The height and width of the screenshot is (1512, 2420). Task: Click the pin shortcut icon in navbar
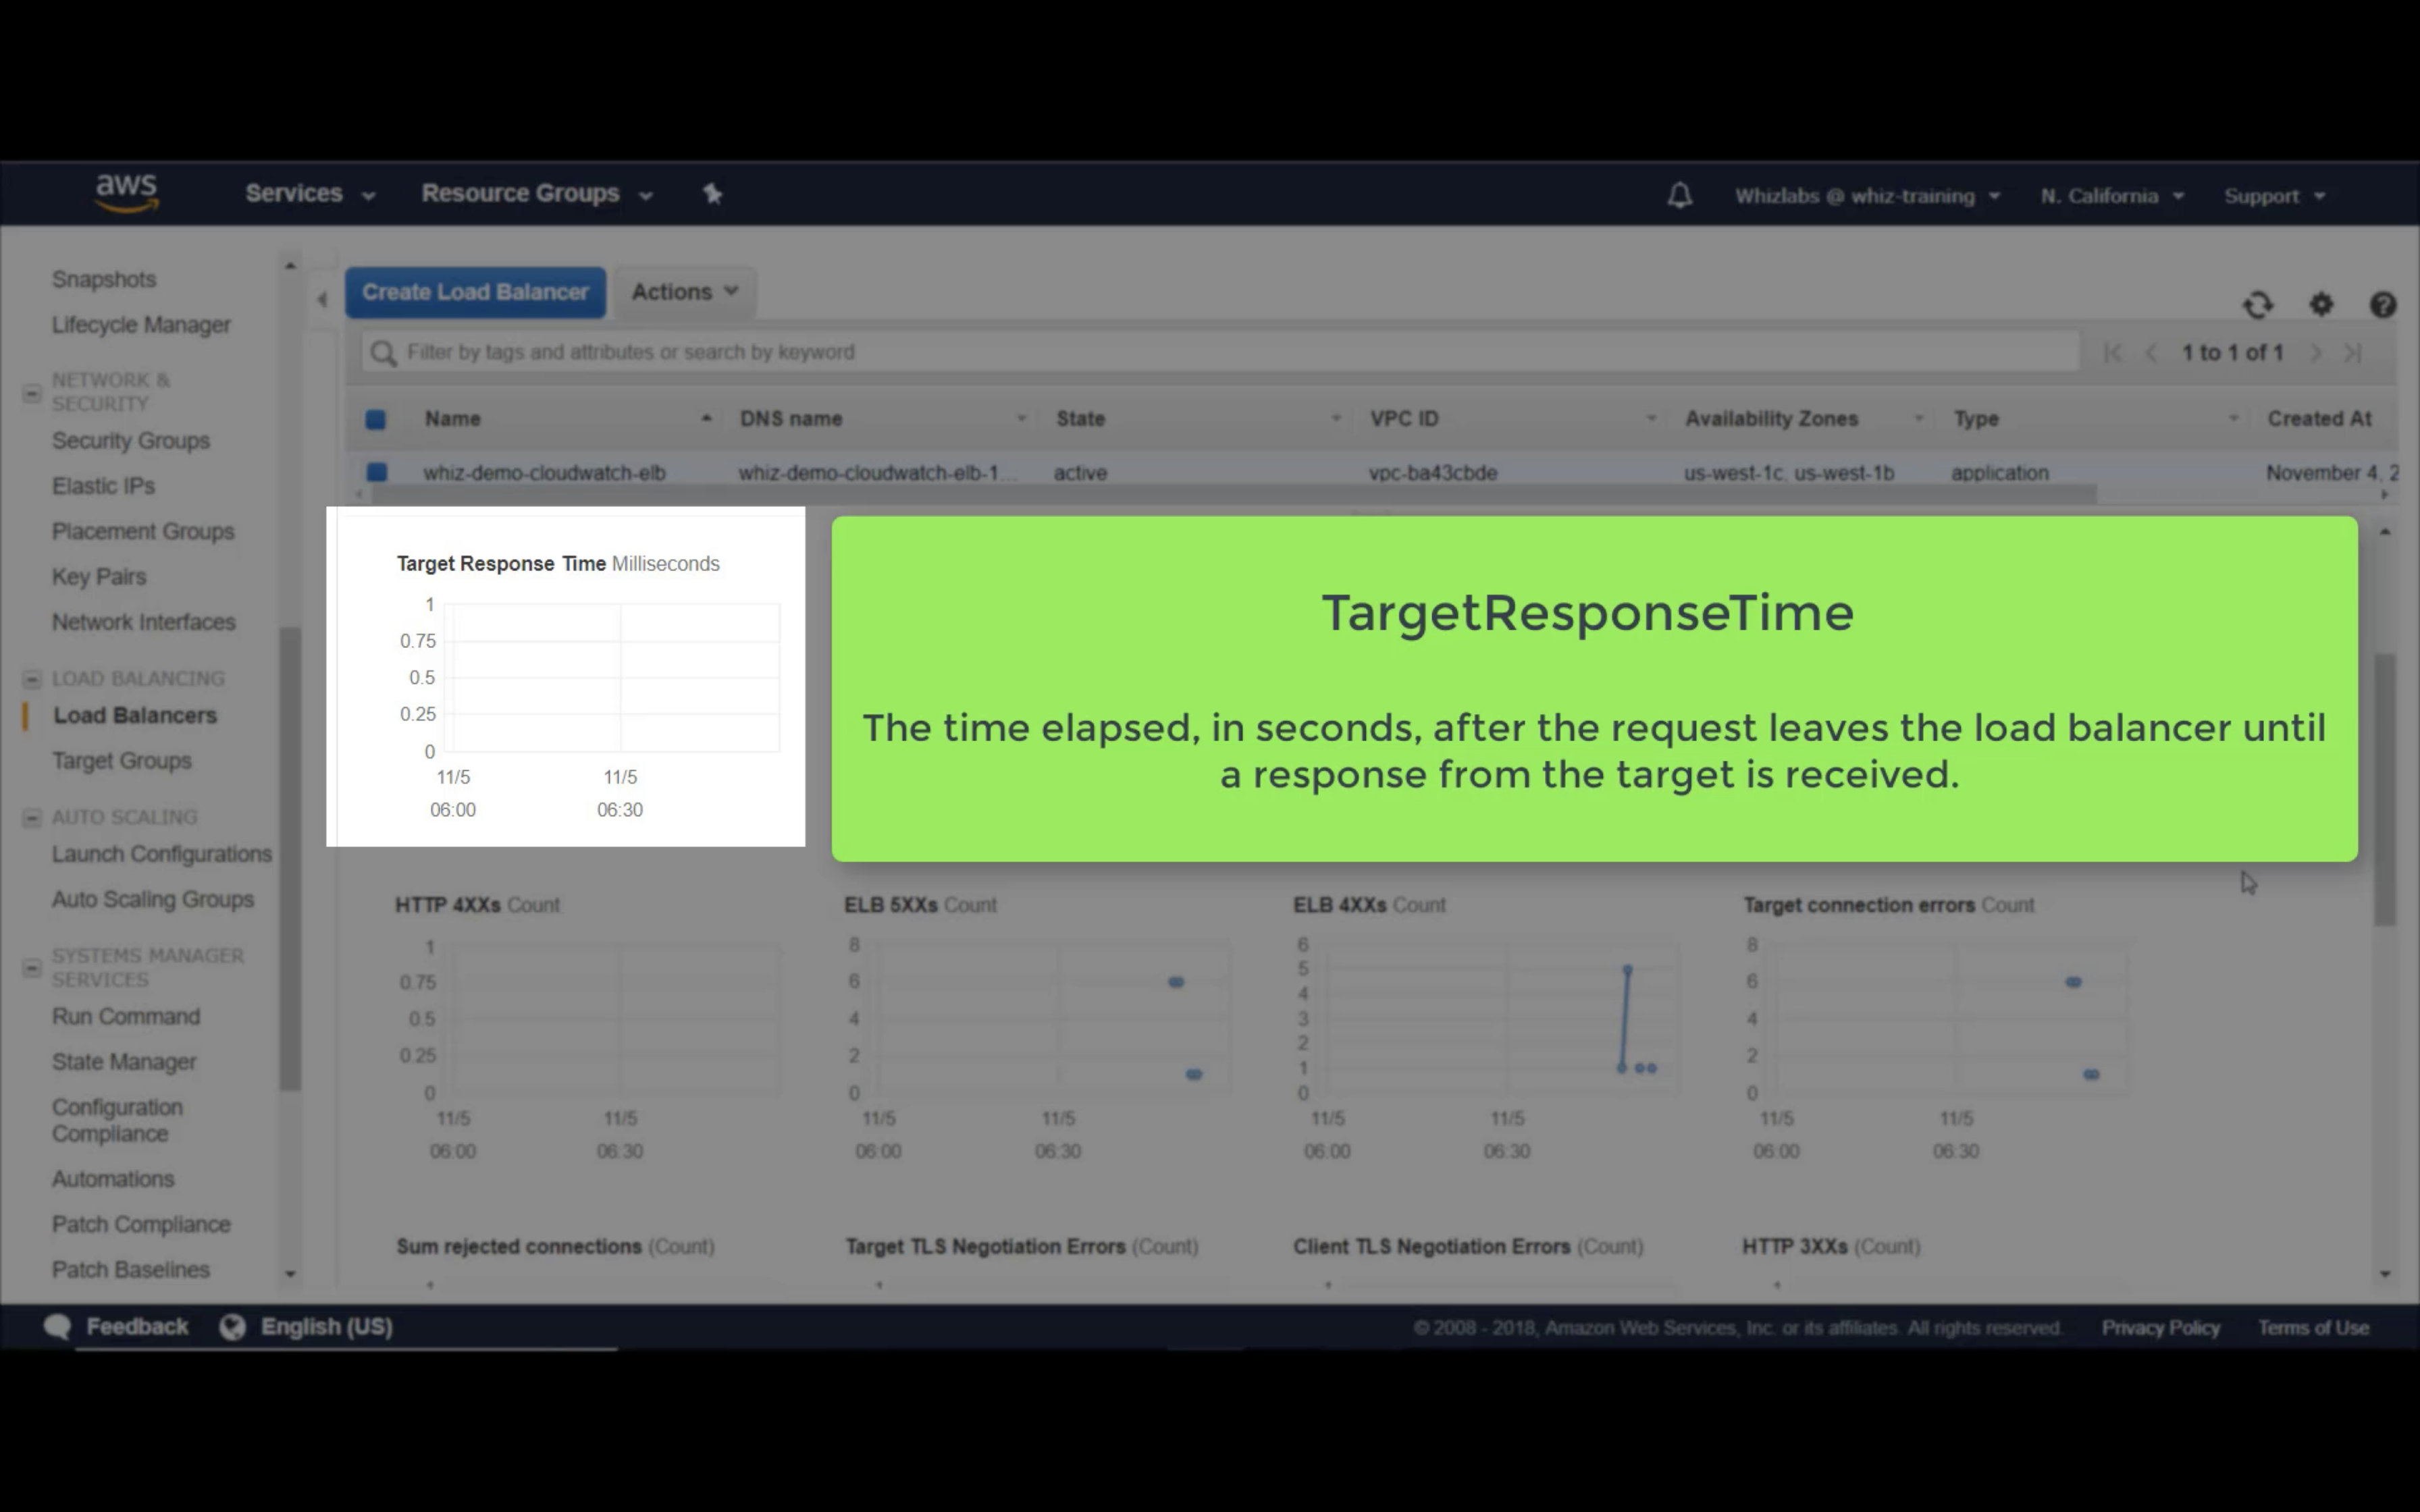pos(712,193)
